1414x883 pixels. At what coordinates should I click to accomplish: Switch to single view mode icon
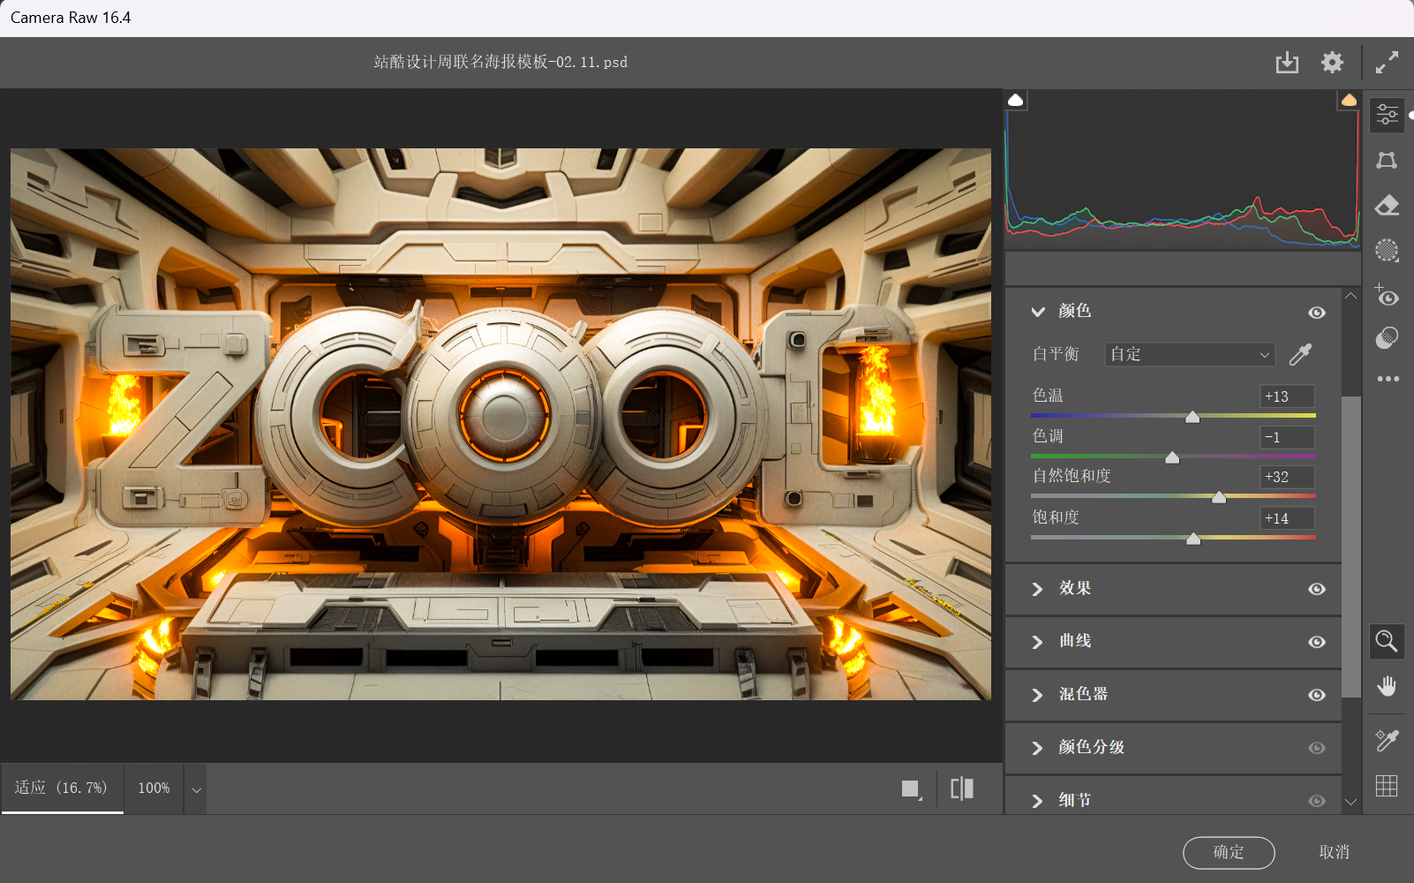tap(912, 789)
